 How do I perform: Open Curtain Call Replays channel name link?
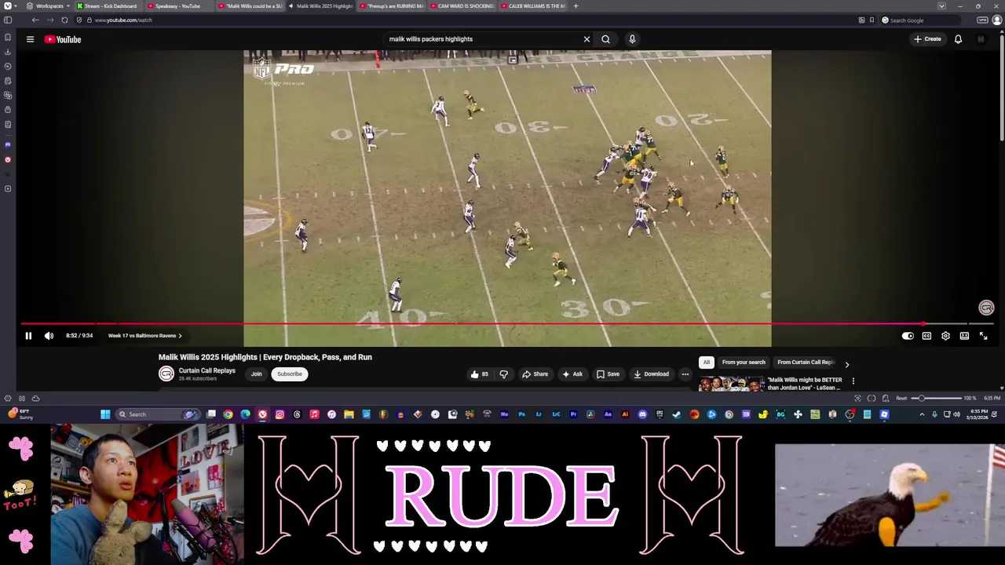click(x=206, y=370)
